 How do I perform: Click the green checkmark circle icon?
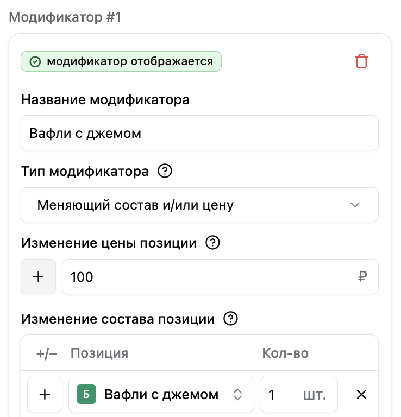(35, 62)
